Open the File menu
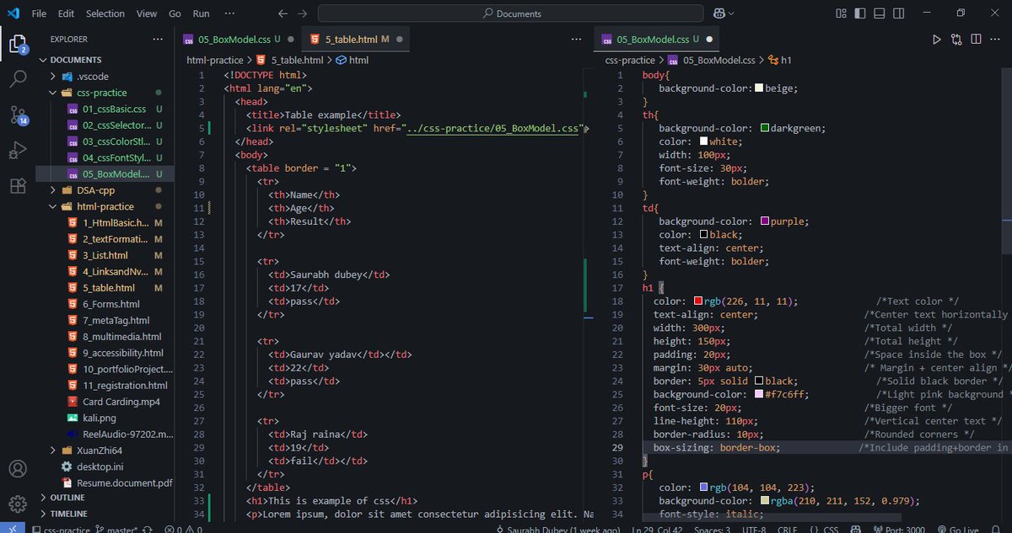 [39, 13]
